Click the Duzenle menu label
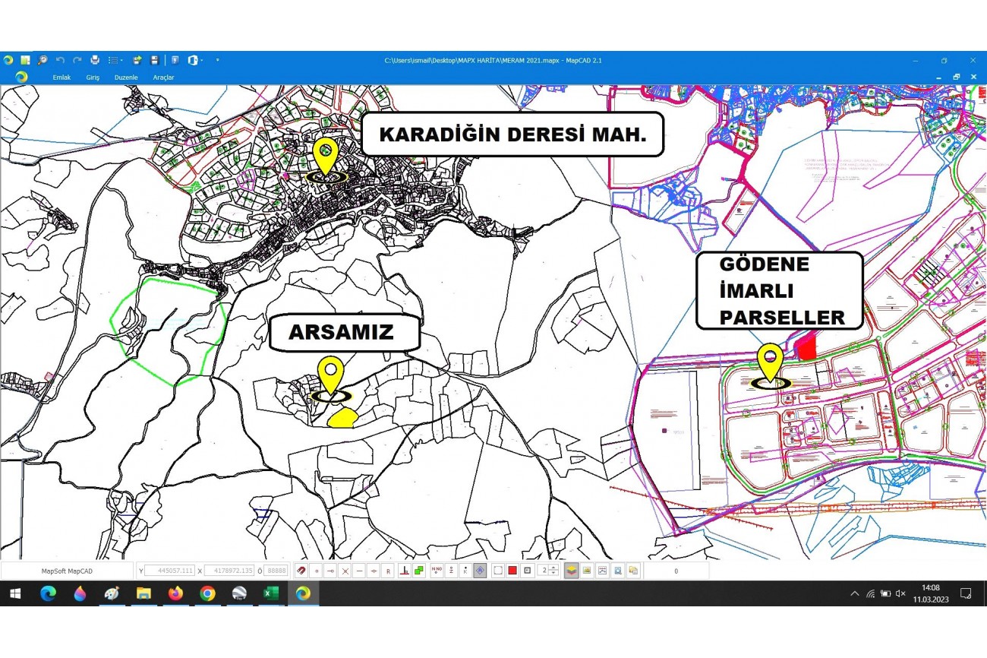Image resolution: width=987 pixels, height=658 pixels. (126, 78)
